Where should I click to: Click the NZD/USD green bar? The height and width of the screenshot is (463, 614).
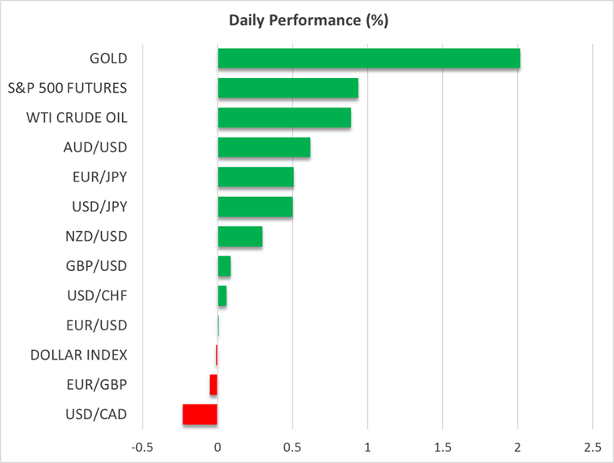tap(240, 237)
